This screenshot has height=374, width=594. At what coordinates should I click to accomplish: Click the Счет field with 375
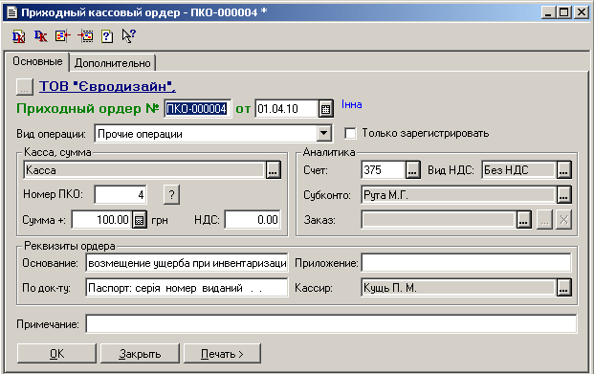[384, 170]
